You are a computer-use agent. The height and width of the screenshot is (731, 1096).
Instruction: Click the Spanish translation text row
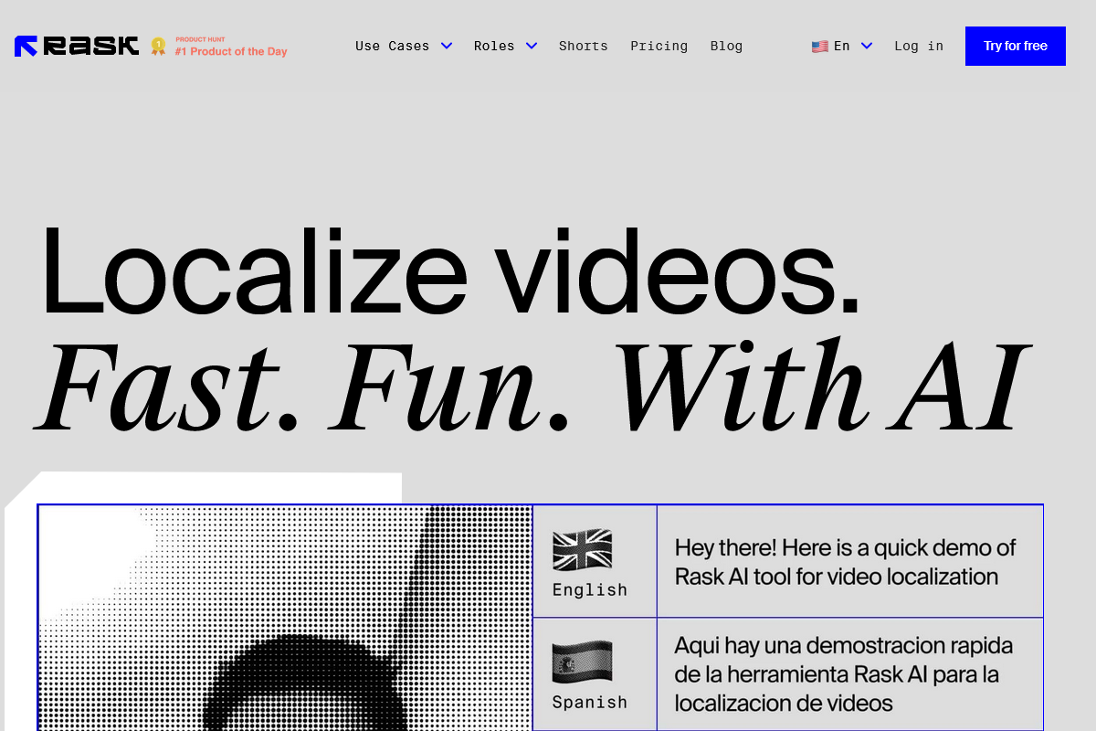click(x=849, y=673)
